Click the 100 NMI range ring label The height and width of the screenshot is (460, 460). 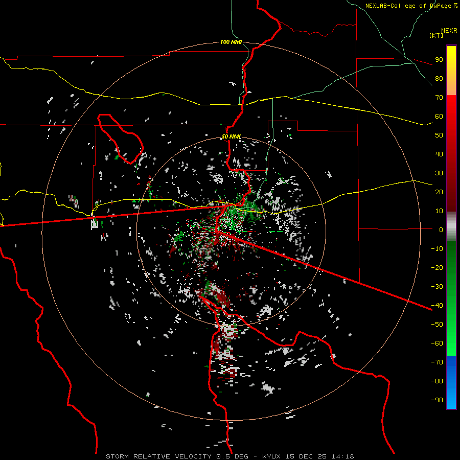click(x=231, y=42)
